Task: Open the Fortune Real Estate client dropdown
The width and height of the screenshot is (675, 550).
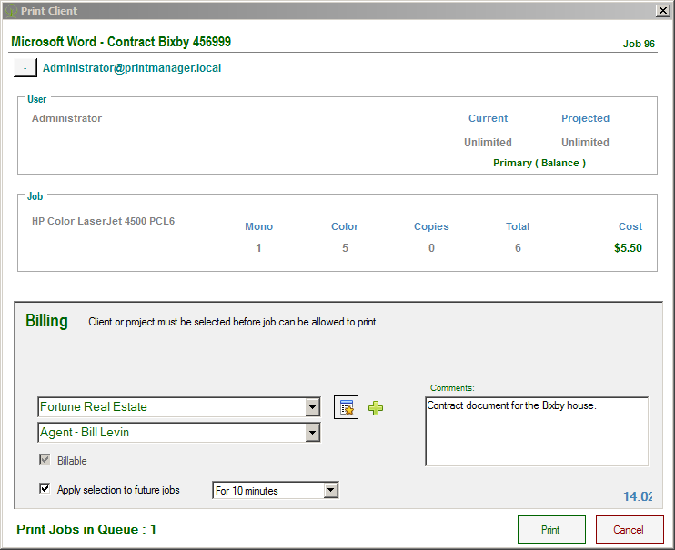Action: tap(313, 407)
